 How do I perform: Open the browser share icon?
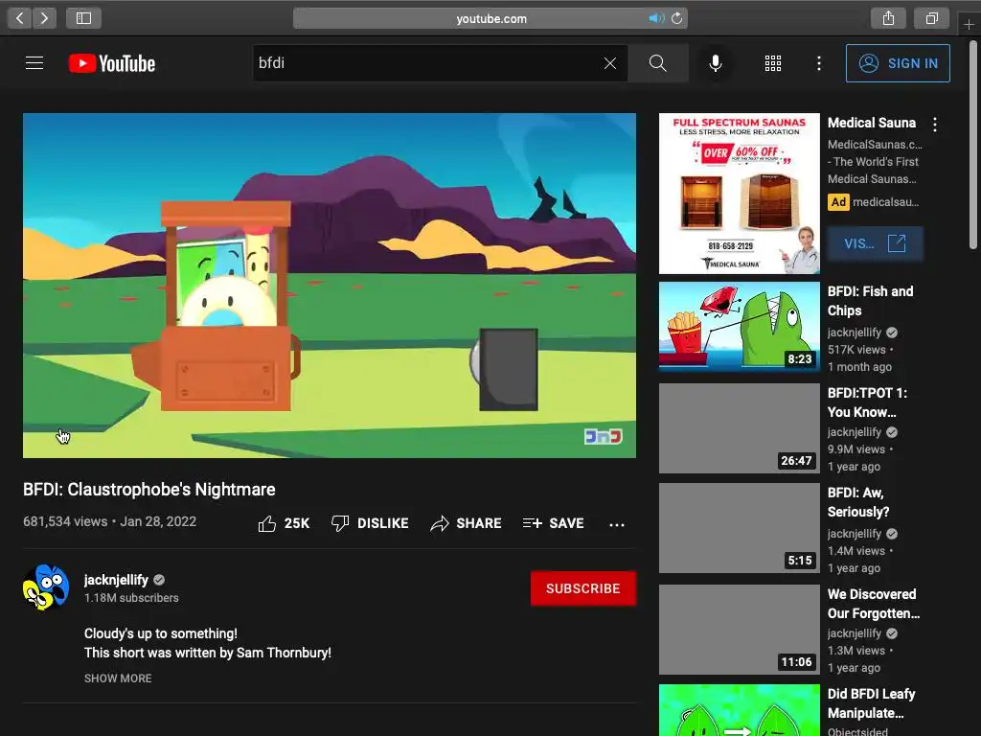point(888,18)
